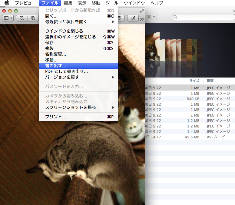This screenshot has width=235, height=205.
Task: Select the 840 KB JPEG row
Action: (190, 99)
